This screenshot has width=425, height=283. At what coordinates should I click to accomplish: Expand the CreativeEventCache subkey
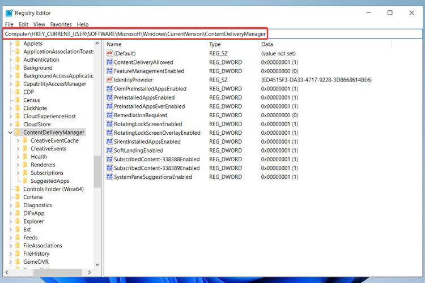[x=18, y=140]
